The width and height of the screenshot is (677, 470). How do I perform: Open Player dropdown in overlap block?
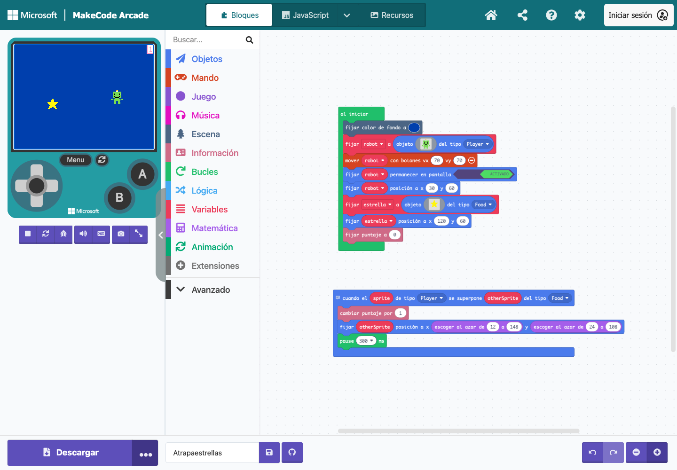click(432, 298)
